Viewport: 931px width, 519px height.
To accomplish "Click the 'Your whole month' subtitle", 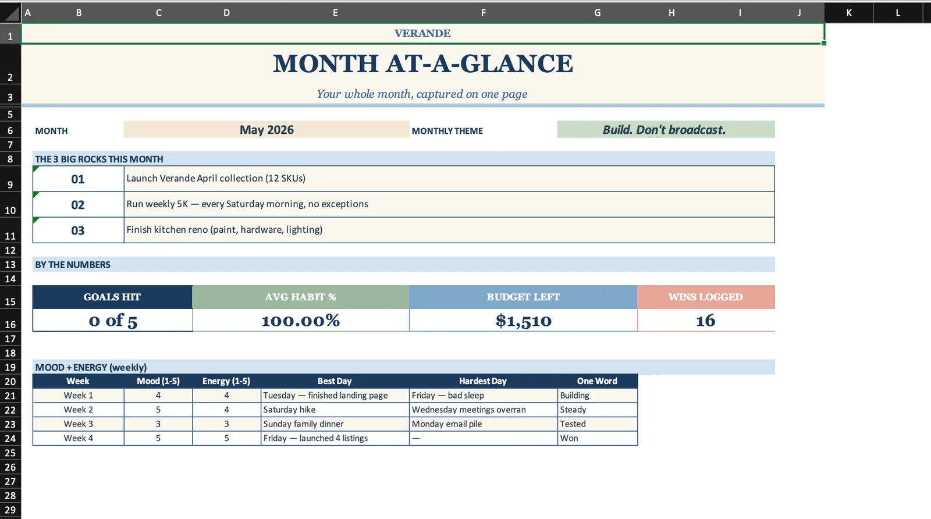I will tap(422, 94).
